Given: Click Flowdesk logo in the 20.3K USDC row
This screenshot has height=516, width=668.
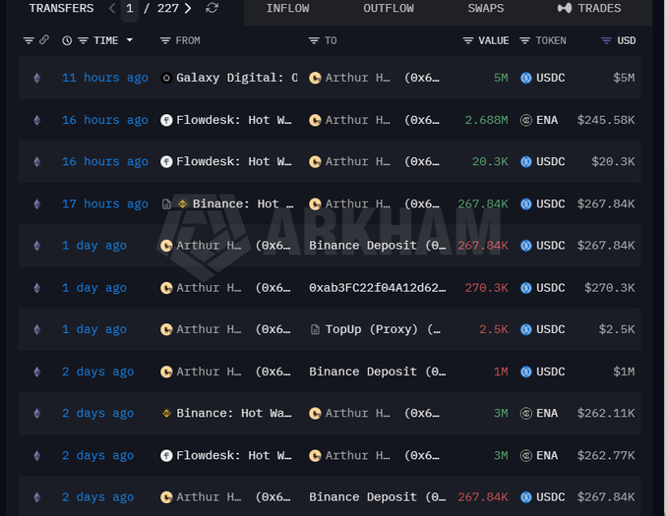Looking at the screenshot, I should point(166,162).
